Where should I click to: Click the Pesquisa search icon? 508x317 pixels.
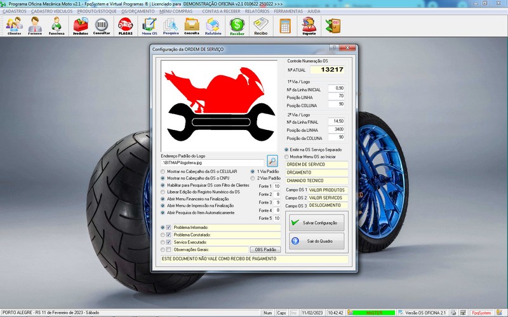(171, 26)
